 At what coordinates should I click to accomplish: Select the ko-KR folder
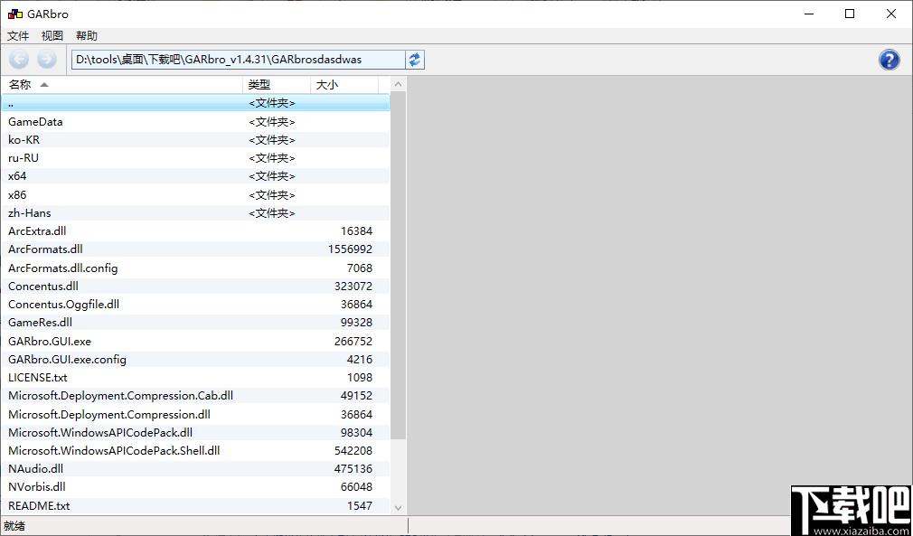click(195, 140)
